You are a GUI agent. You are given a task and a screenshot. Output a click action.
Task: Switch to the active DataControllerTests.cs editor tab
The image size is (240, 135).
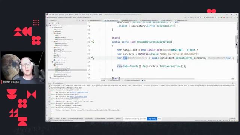(x=111, y=20)
